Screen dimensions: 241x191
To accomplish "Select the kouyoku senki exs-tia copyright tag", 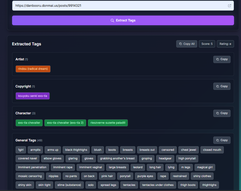I will (33, 96).
